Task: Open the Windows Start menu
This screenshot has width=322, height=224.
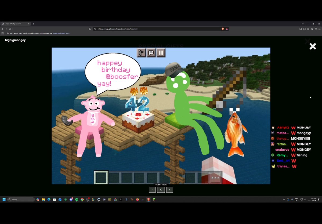Action: point(4,199)
